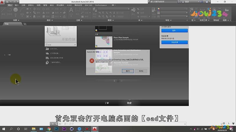
Task: Close the command line with its X icon
Action: pyautogui.click(x=53, y=124)
